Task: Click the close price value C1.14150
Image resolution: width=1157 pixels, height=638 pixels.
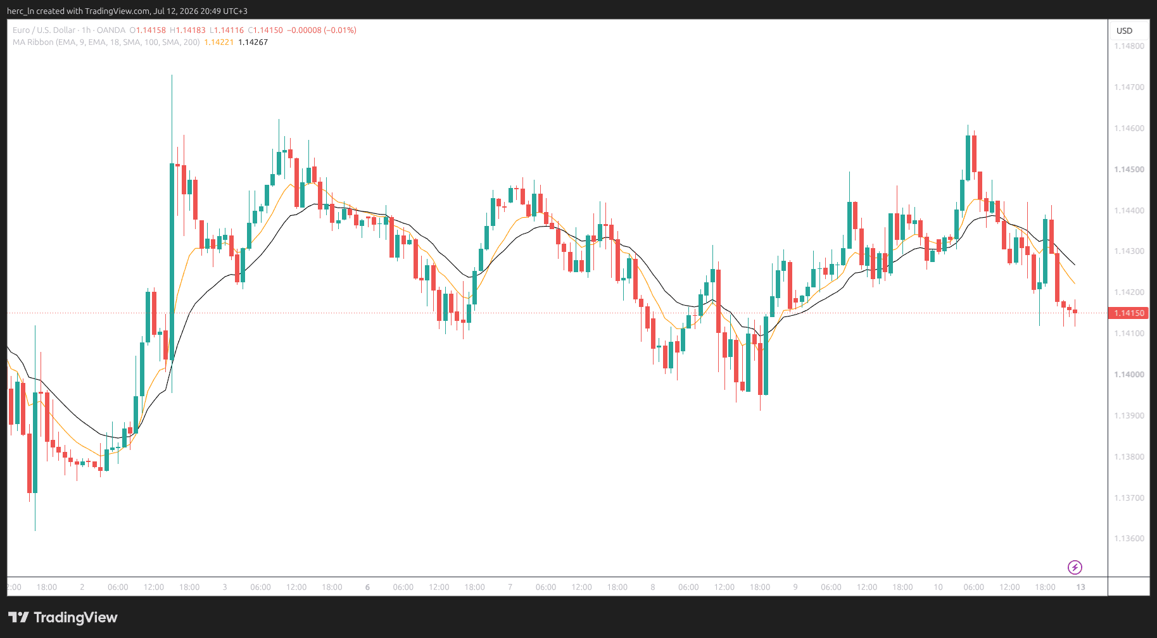Action: click(x=265, y=30)
